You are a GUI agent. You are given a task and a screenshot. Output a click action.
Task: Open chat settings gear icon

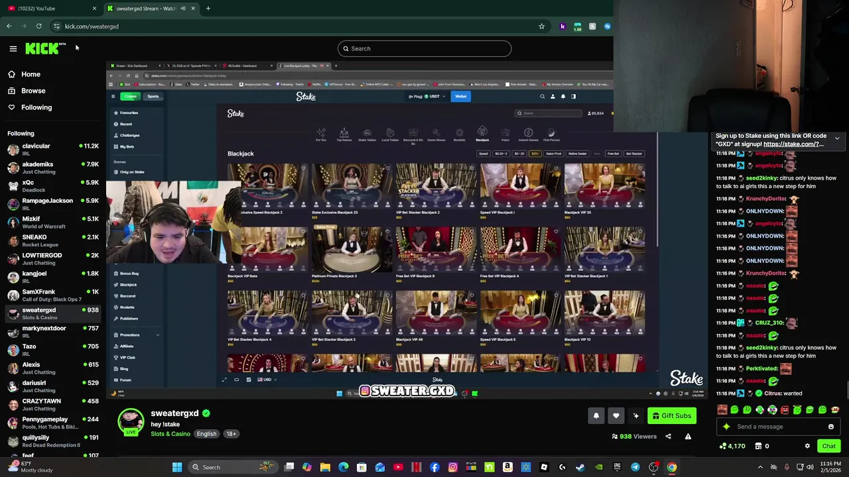(x=807, y=446)
